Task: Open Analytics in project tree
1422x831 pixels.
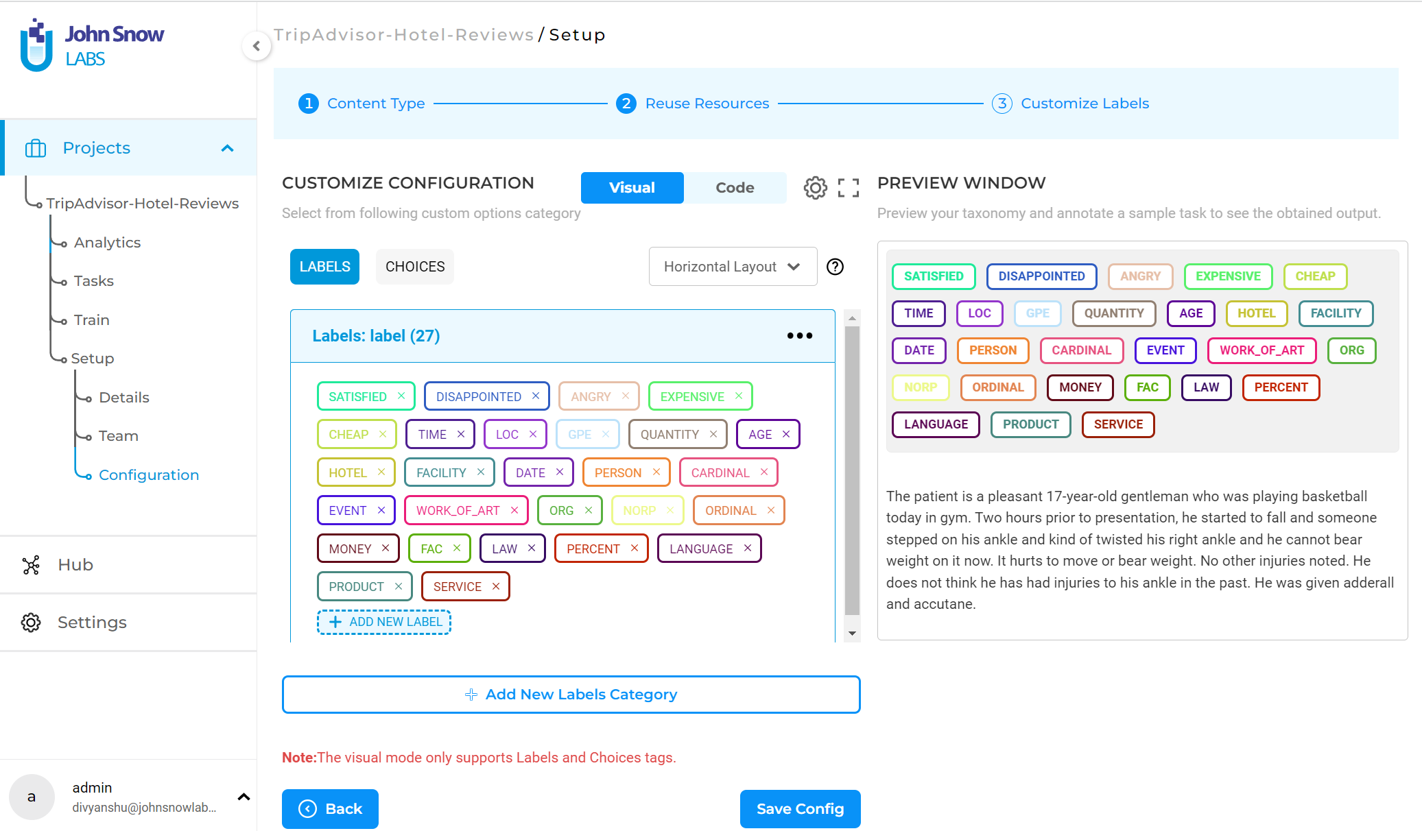Action: pyautogui.click(x=108, y=243)
